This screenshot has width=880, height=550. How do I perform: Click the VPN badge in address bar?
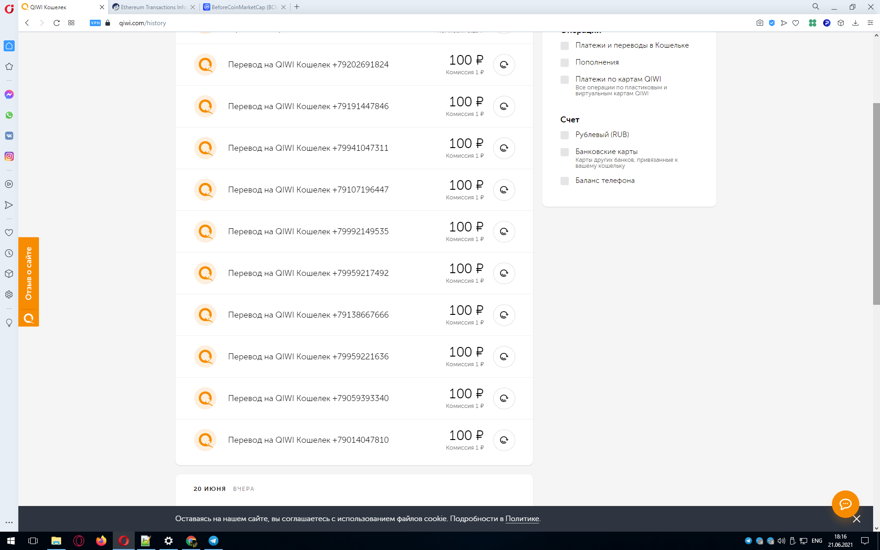click(x=95, y=23)
